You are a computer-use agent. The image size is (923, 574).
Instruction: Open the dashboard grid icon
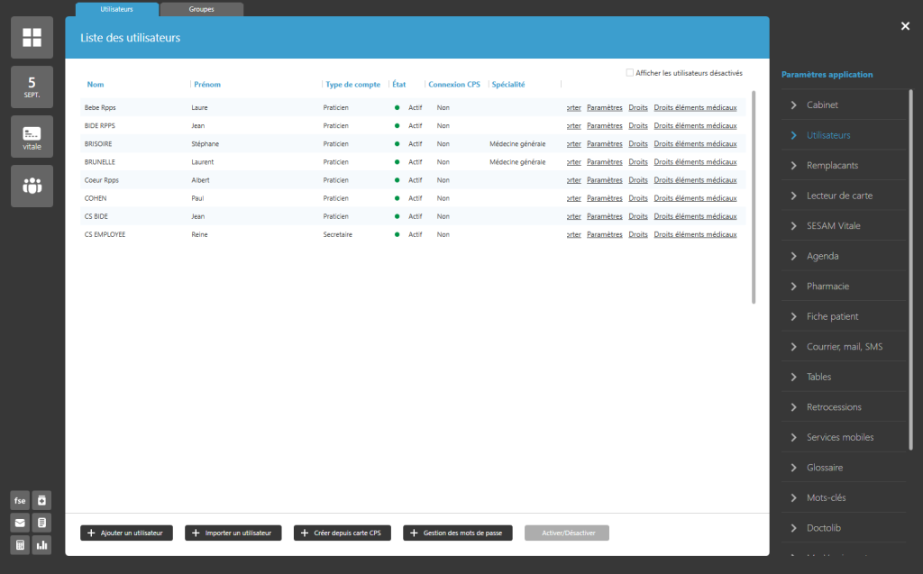click(32, 37)
